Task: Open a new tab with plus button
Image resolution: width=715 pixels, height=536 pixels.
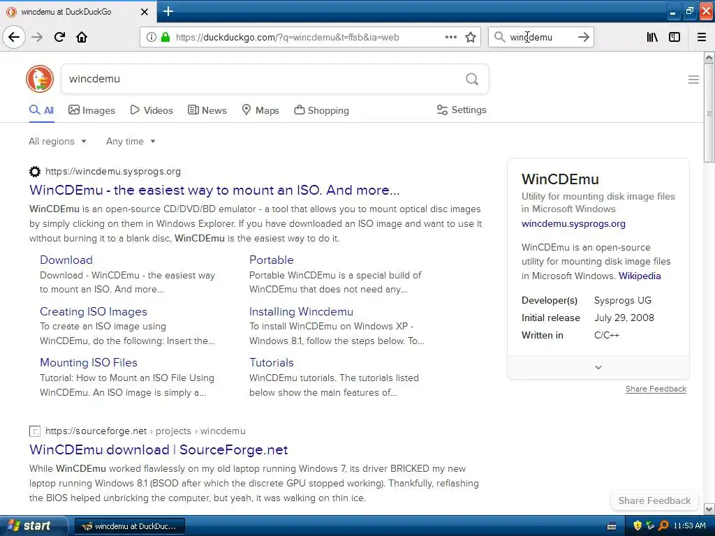Action: tap(168, 11)
